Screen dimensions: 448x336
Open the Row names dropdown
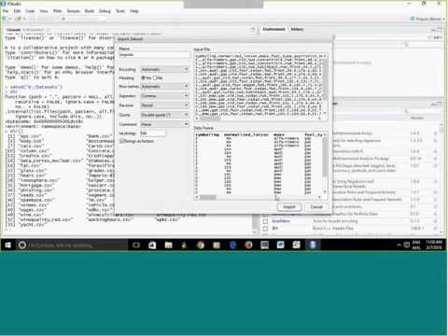tap(164, 86)
